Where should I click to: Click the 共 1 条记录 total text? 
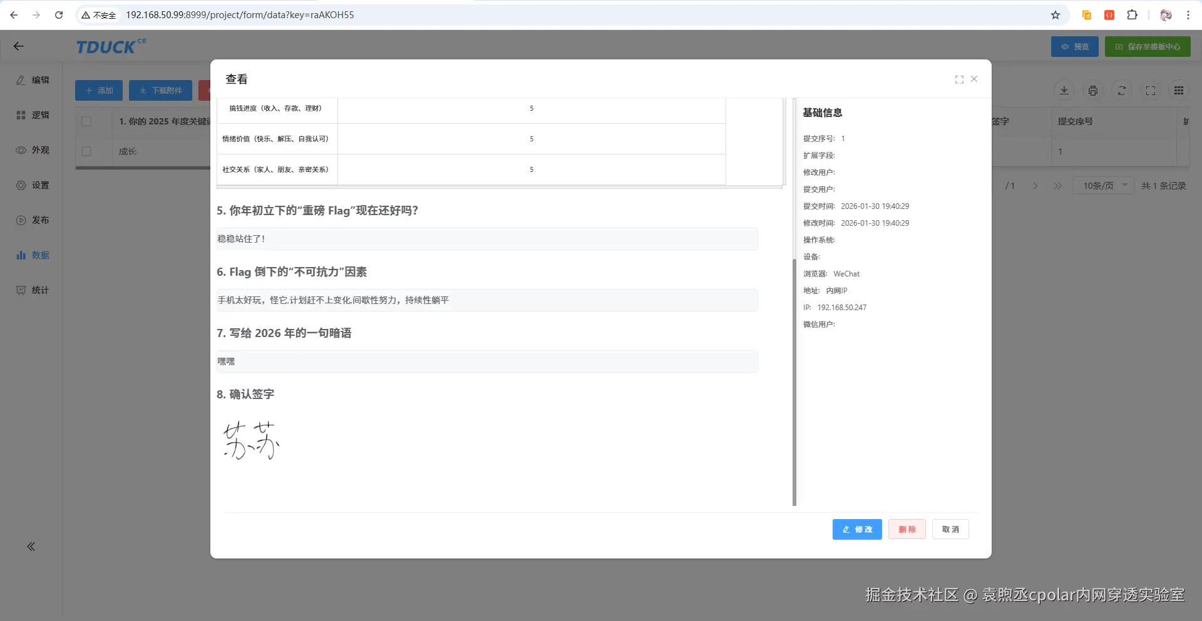[x=1163, y=186]
